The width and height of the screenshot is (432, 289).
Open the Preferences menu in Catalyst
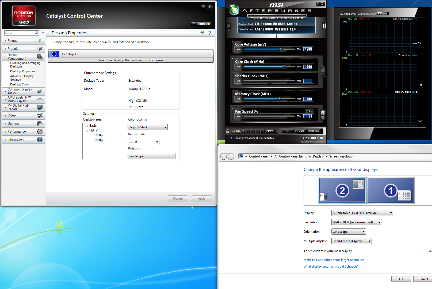coord(201,24)
